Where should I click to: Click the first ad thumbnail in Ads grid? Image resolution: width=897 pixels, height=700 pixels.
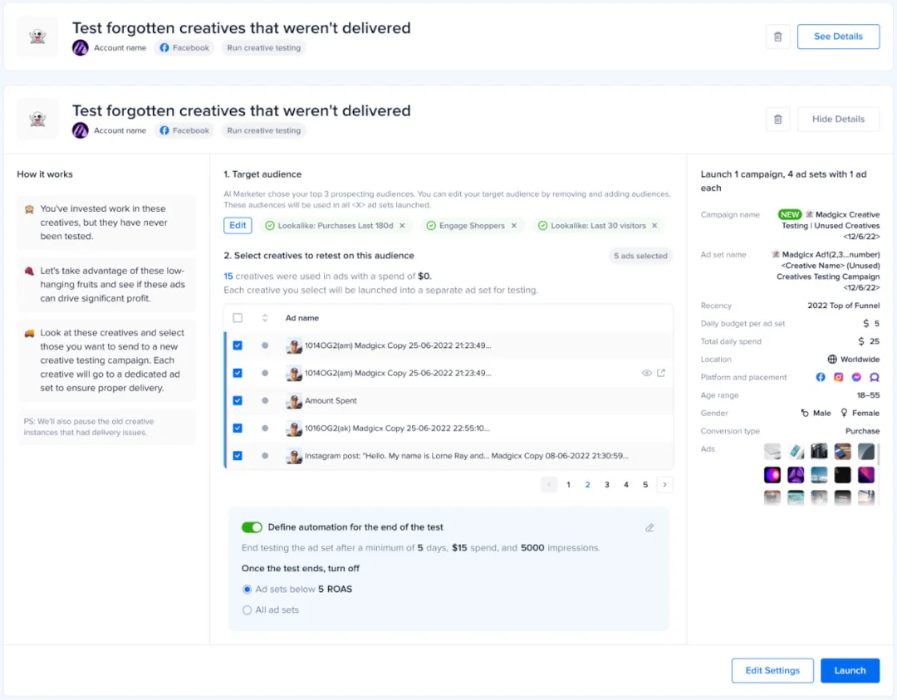pos(772,452)
